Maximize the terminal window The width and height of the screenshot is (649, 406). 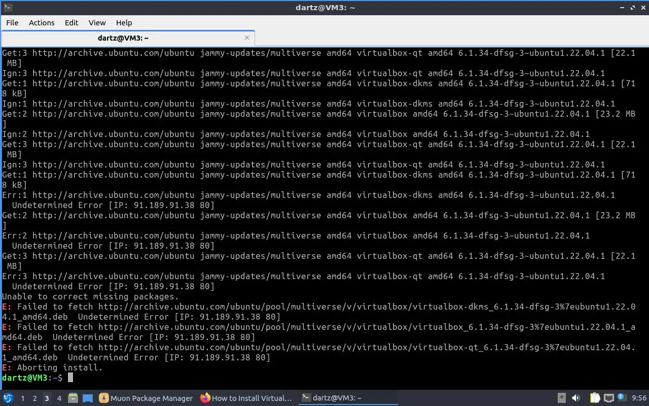(632, 8)
